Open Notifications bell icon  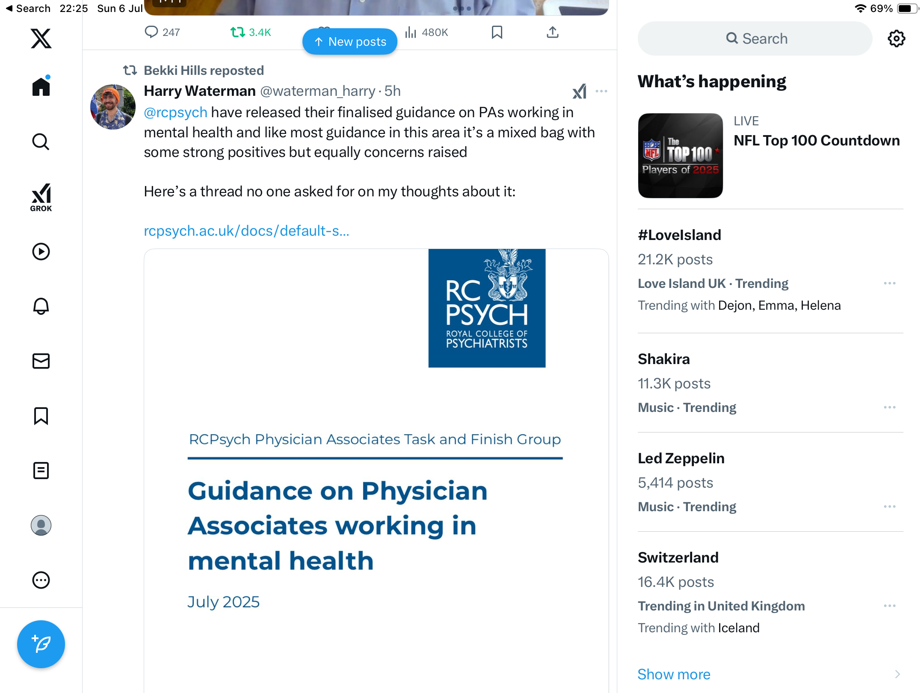pyautogui.click(x=41, y=306)
